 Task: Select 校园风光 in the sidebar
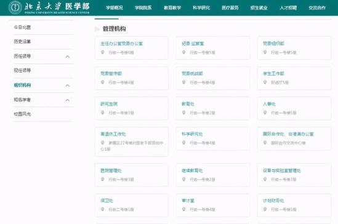[x=22, y=114]
